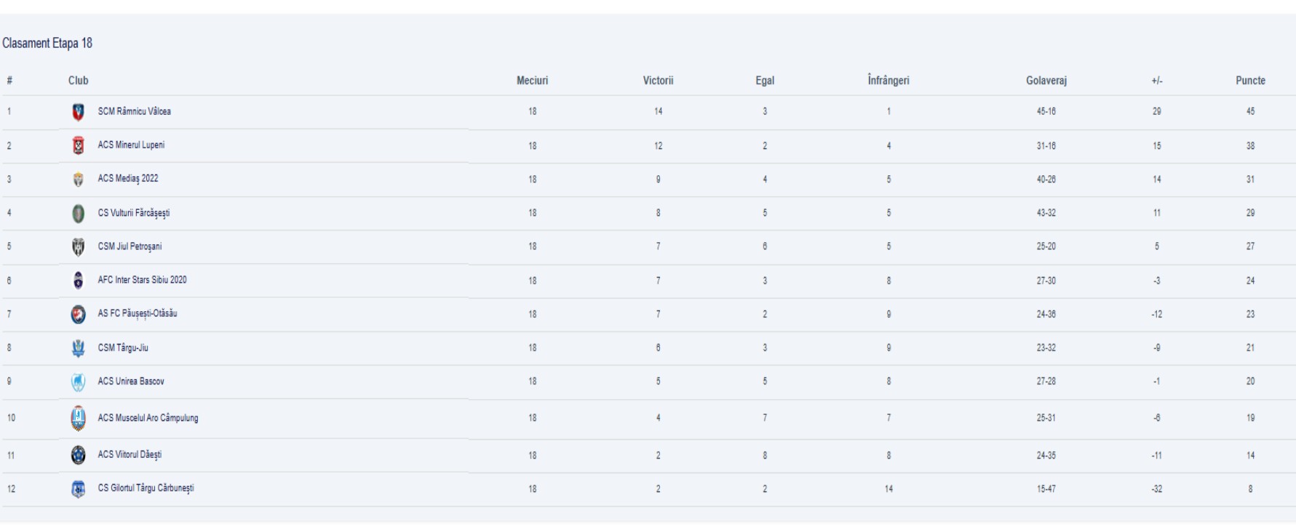Open the SCM Râmnicu Vâlcea team link
Screen dimensions: 1296x527
(x=135, y=111)
